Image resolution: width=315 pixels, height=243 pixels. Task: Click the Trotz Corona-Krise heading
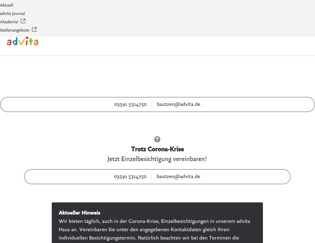tap(157, 149)
